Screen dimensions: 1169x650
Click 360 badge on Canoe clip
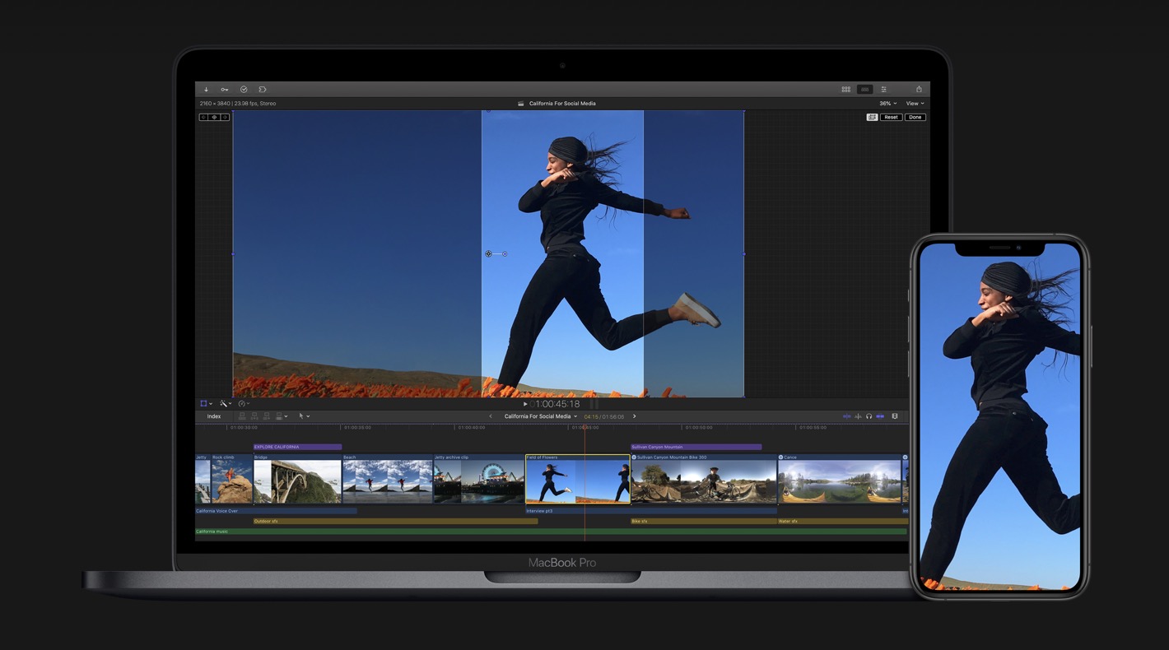780,457
